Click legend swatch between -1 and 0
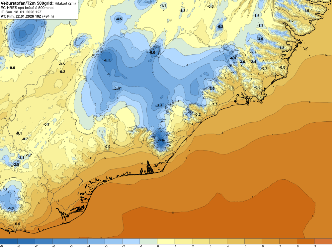 pyautogui.click(x=148, y=241)
